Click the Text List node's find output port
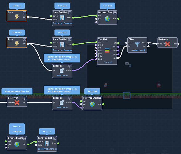 (x=118, y=58)
